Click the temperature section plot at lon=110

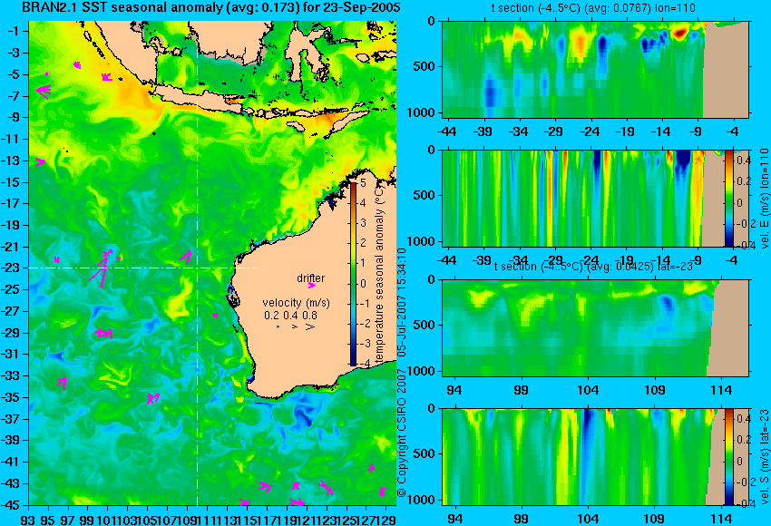tap(595, 69)
